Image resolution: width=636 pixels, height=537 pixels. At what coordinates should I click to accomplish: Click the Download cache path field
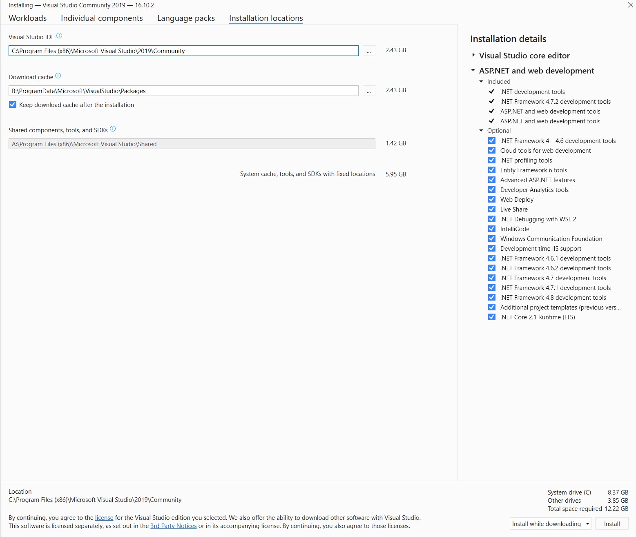183,91
